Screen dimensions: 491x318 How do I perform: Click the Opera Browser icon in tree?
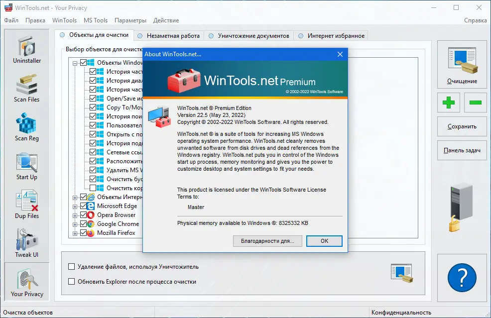click(91, 215)
